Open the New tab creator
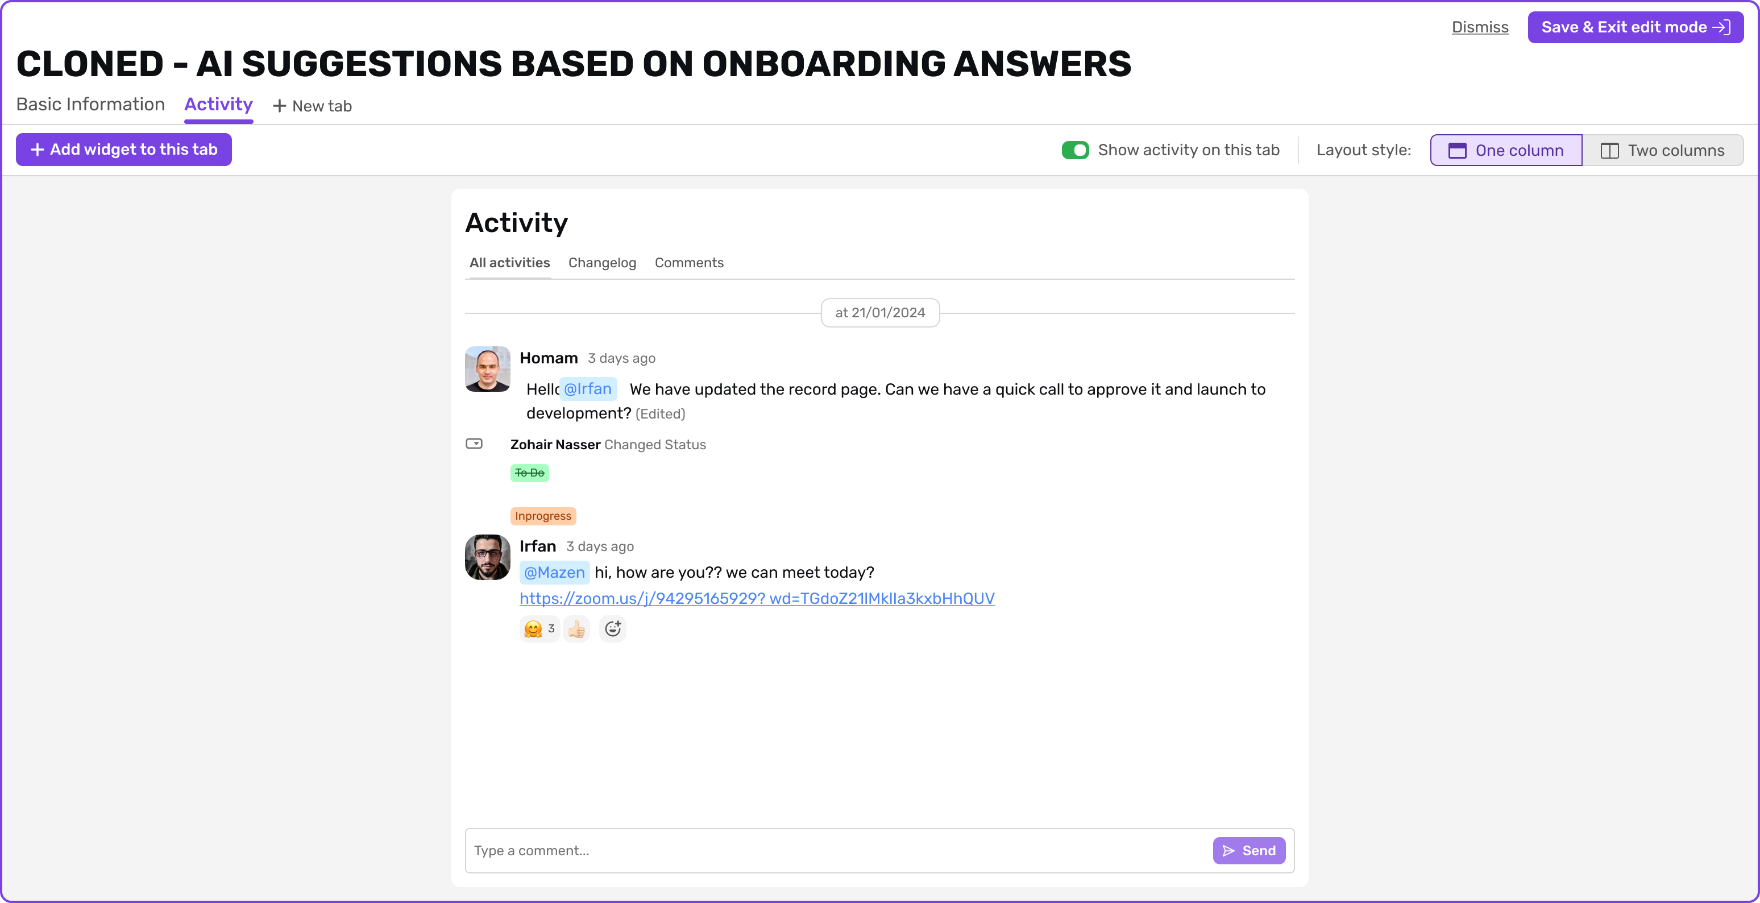The height and width of the screenshot is (903, 1760). click(312, 105)
